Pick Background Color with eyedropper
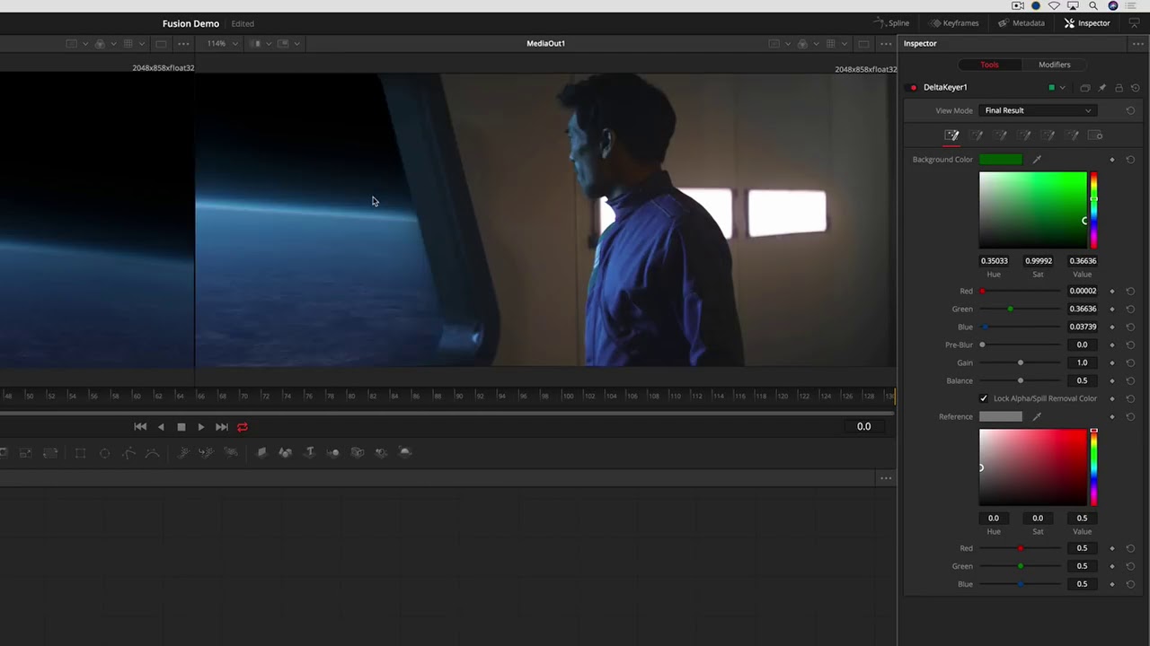The width and height of the screenshot is (1150, 646). pos(1037,160)
